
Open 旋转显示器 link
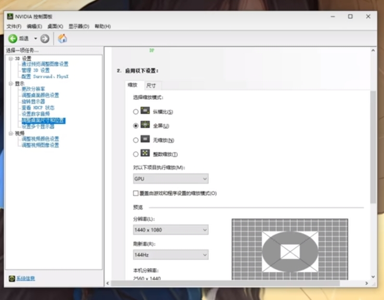33,101
